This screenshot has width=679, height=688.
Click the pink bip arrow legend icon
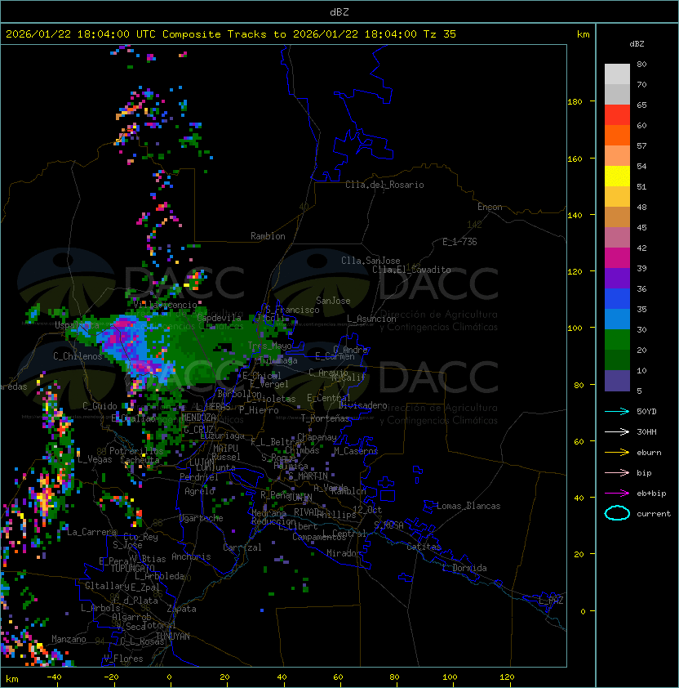pyautogui.click(x=617, y=472)
